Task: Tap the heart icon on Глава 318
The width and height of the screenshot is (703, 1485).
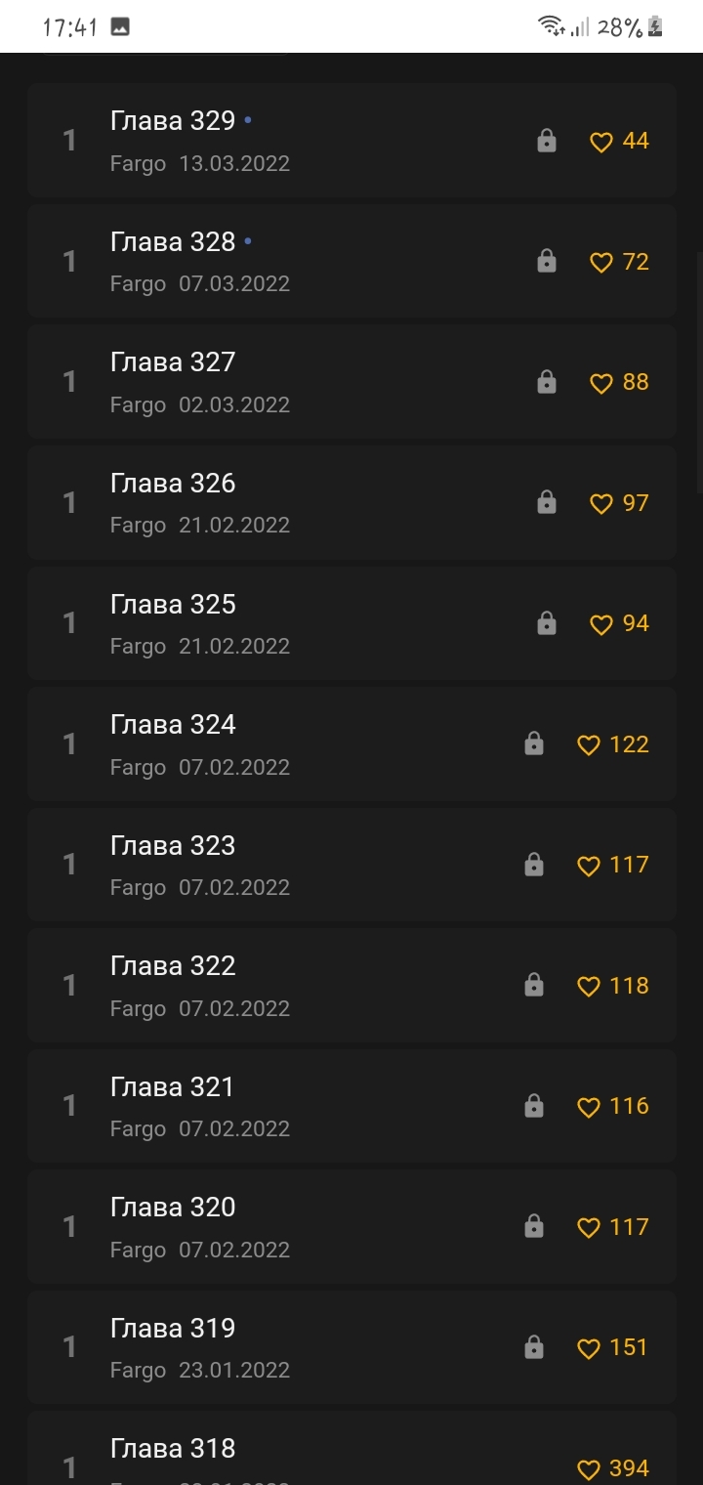Action: coord(589,1469)
